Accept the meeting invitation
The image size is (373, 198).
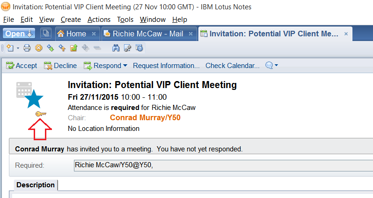click(x=22, y=66)
